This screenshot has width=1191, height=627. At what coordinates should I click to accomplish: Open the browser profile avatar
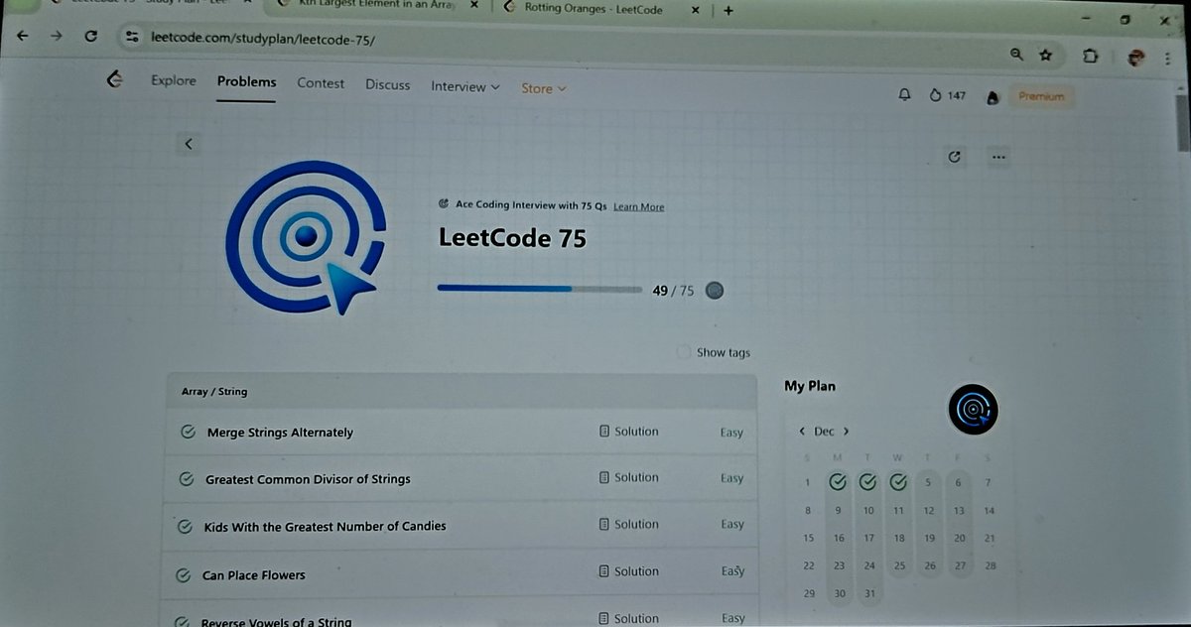1136,59
